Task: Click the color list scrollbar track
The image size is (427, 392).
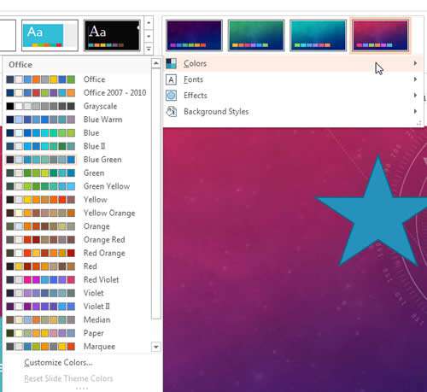Action: pos(156,331)
